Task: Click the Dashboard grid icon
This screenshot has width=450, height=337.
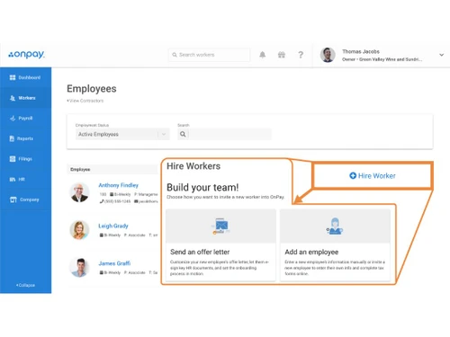Action: [x=13, y=77]
